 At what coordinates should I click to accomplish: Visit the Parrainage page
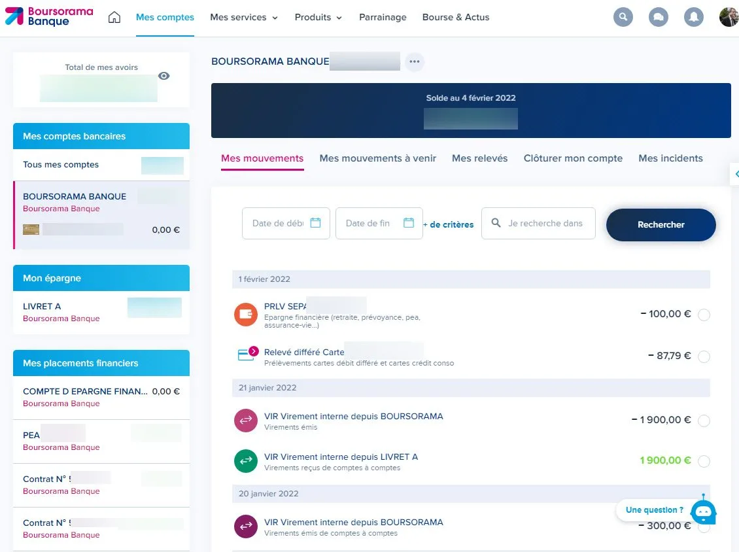pos(383,18)
